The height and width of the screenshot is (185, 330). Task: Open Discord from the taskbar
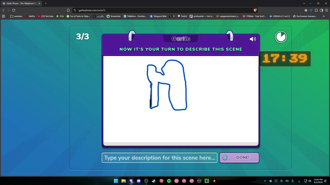(139, 181)
